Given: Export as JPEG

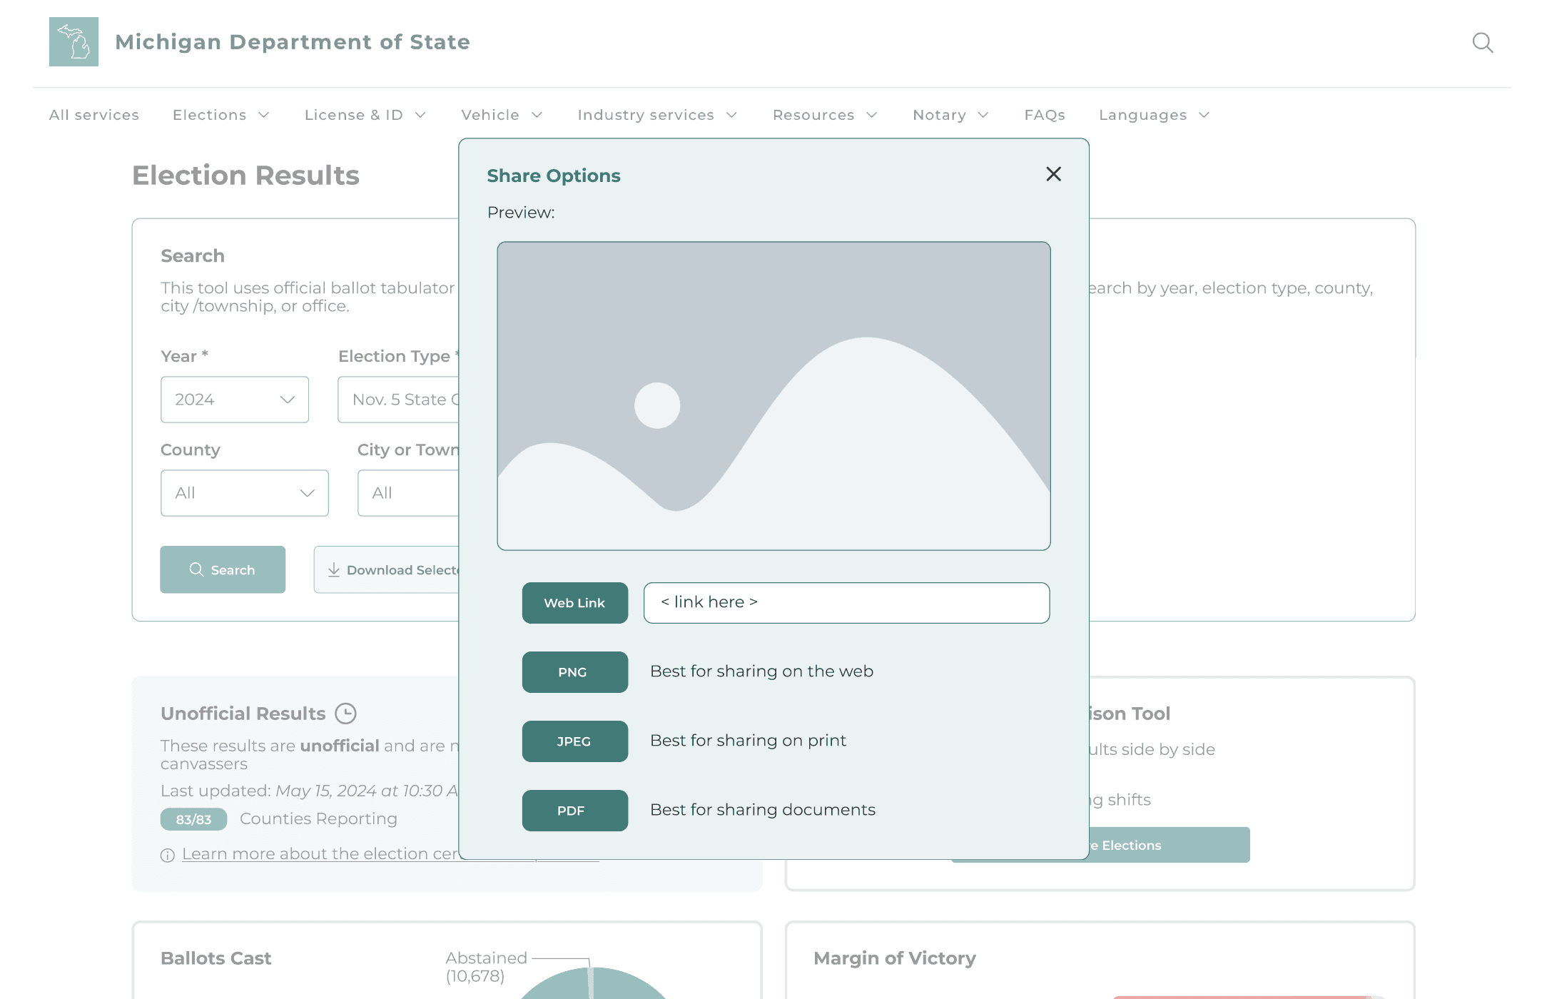Looking at the screenshot, I should (574, 741).
